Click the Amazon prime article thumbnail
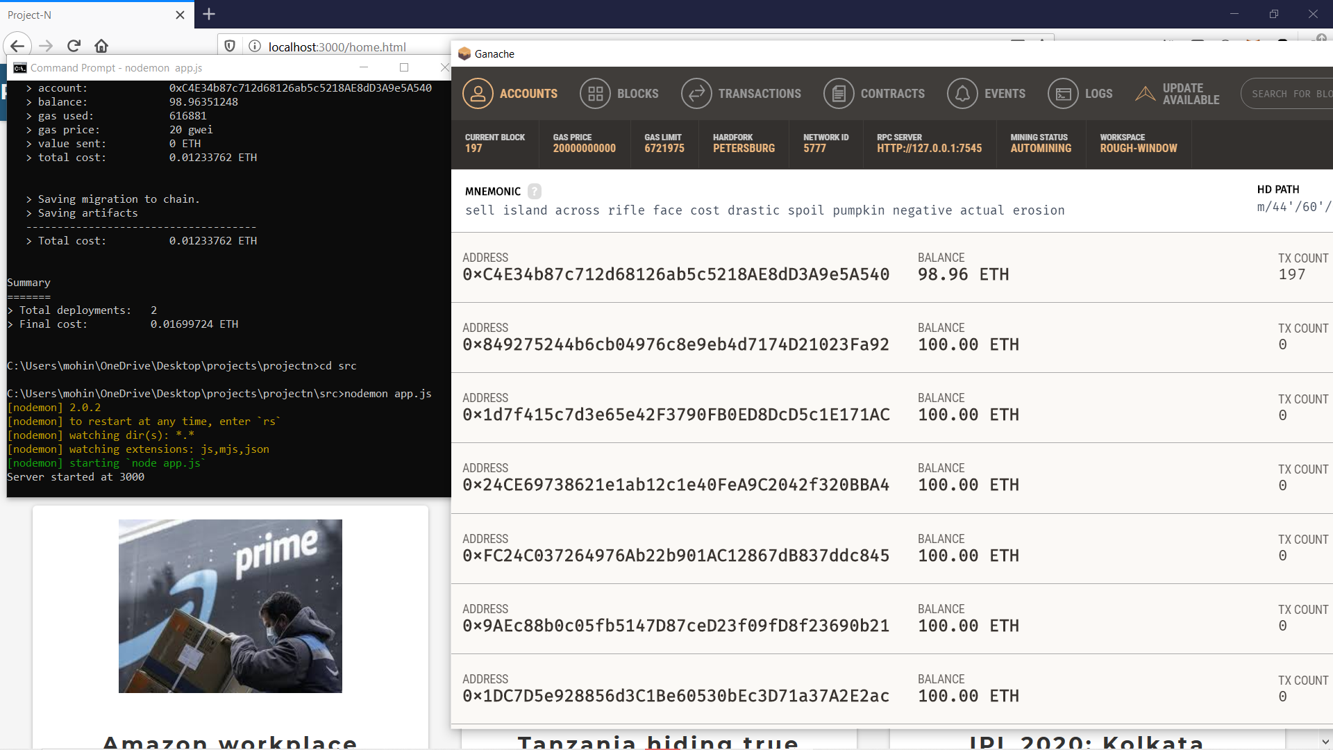This screenshot has width=1333, height=750. point(230,606)
